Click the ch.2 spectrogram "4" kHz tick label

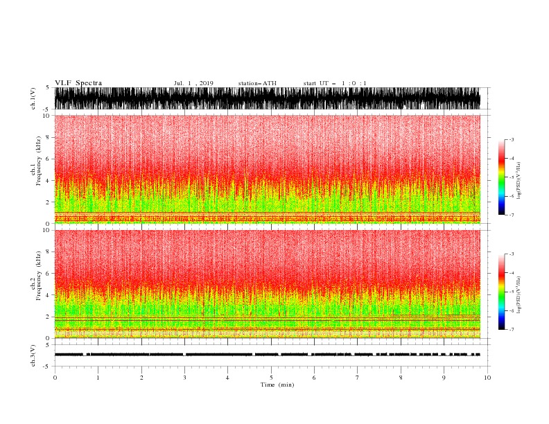pos(48,295)
